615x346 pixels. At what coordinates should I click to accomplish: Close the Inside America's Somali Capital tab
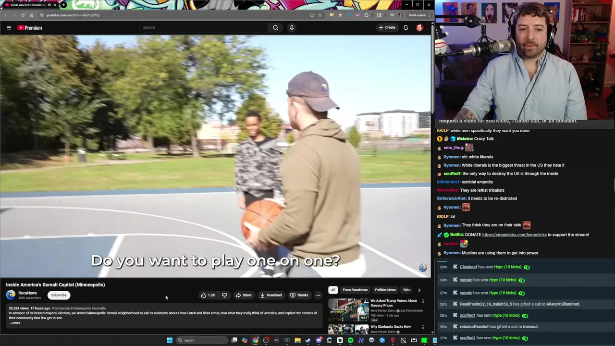(x=55, y=5)
